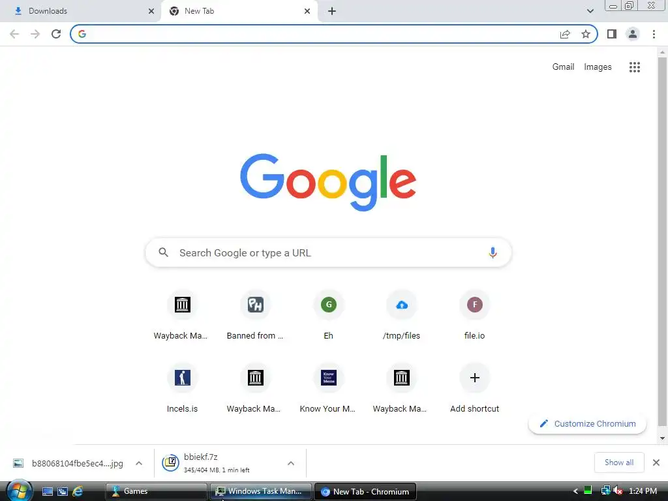This screenshot has height=501, width=668.
Task: Open the first Wayback Ma... shortcut in top row
Action: (182, 316)
